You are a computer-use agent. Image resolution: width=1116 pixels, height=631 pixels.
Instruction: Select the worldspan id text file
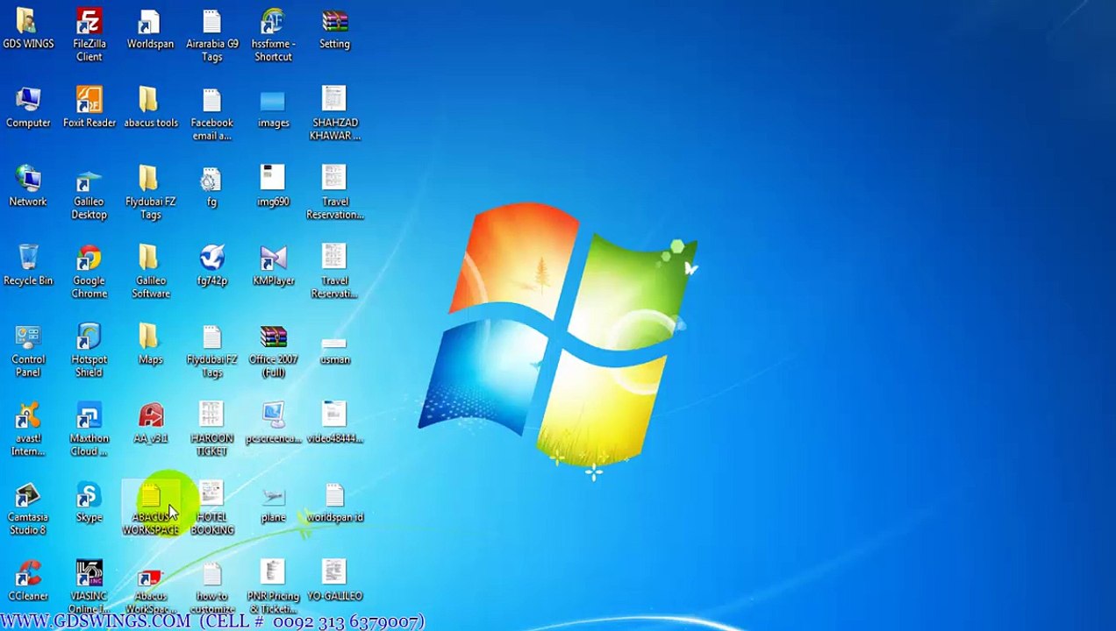coord(334,502)
